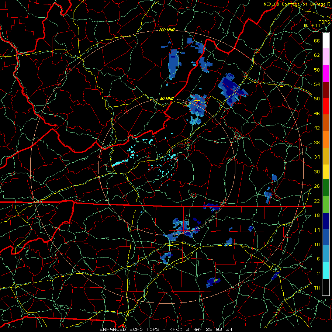Click the "66" legend value

[x=317, y=41]
